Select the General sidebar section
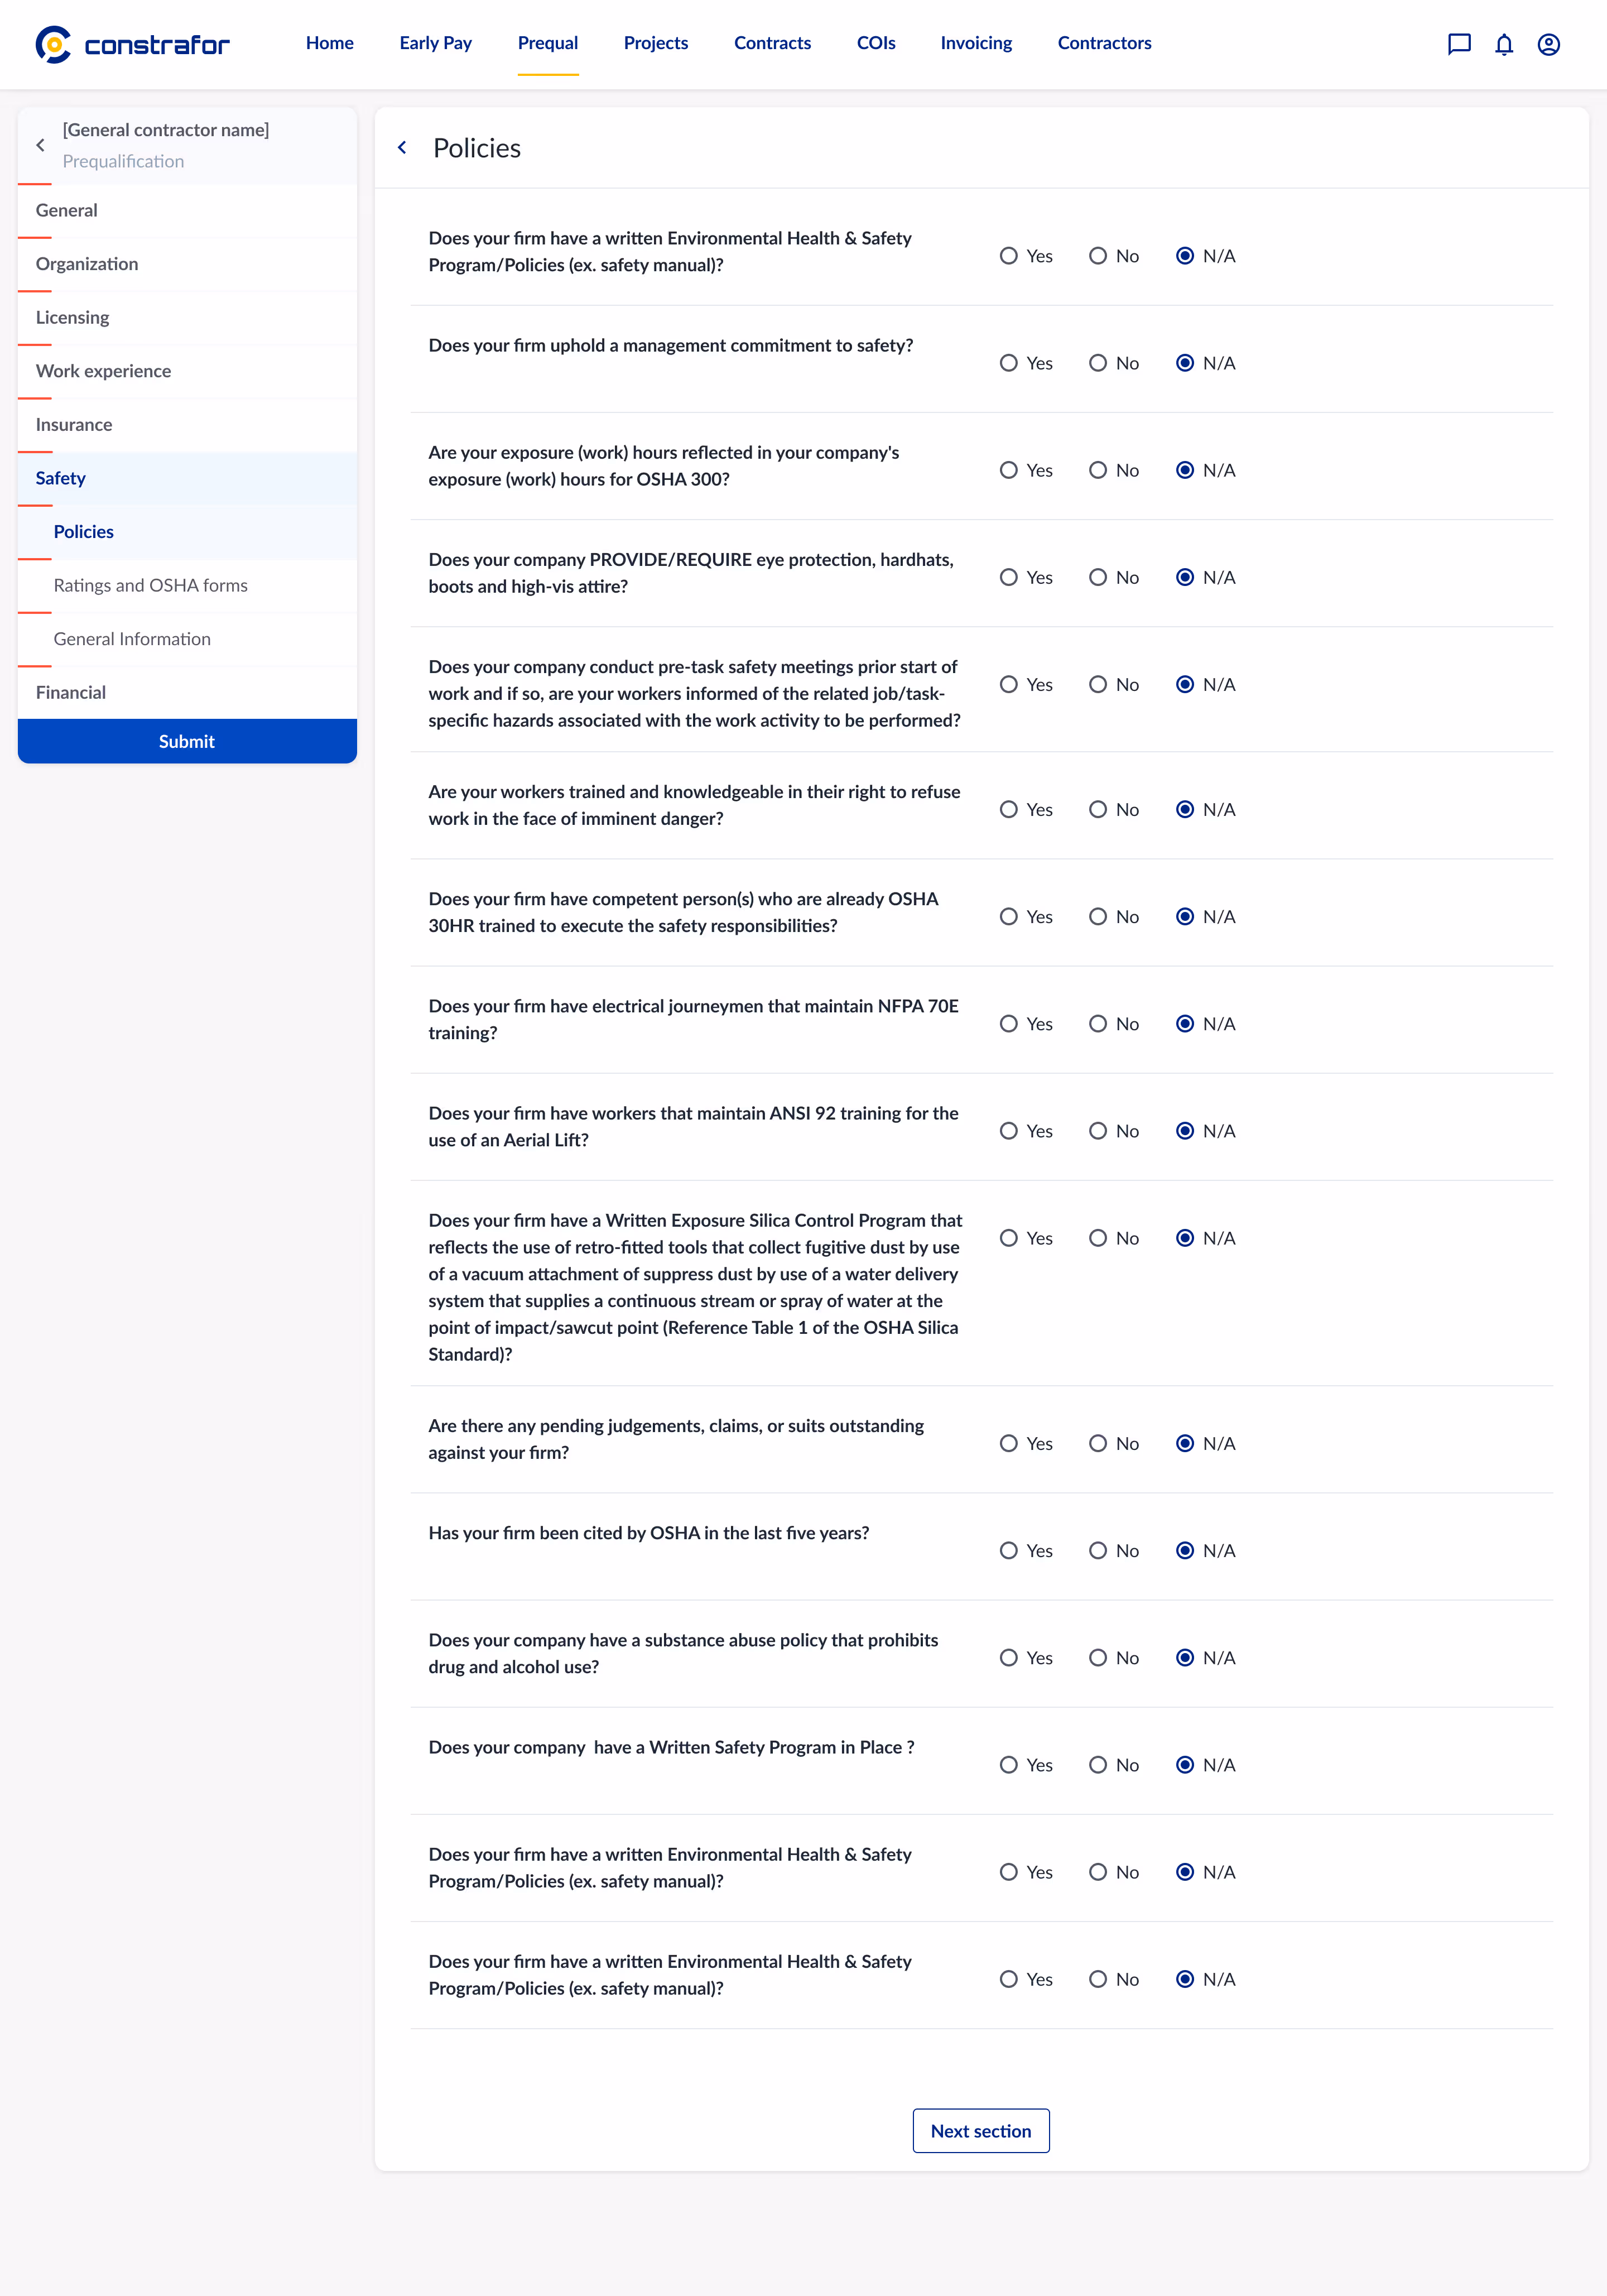Viewport: 1607px width, 2296px height. pos(187,210)
